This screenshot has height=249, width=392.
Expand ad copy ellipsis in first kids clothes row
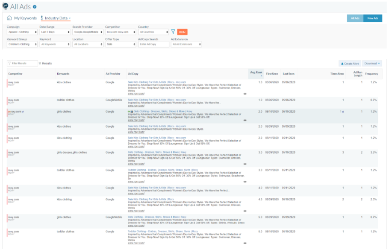245,94
